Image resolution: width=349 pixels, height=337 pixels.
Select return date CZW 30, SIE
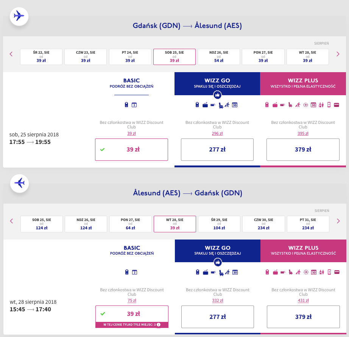click(263, 224)
